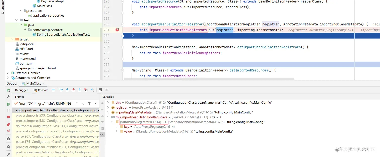Evaluate expression calculator icon

click(100, 90)
